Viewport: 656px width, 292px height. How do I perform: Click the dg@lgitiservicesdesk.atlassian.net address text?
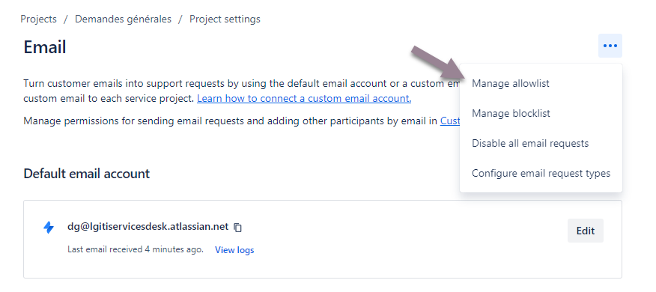[148, 227]
